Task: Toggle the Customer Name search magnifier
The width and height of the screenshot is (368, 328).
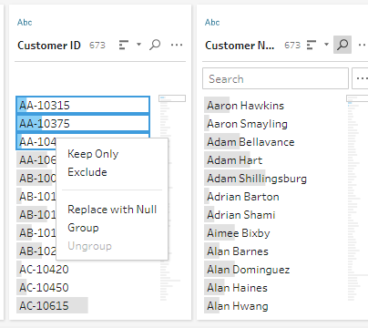Action: (x=342, y=45)
